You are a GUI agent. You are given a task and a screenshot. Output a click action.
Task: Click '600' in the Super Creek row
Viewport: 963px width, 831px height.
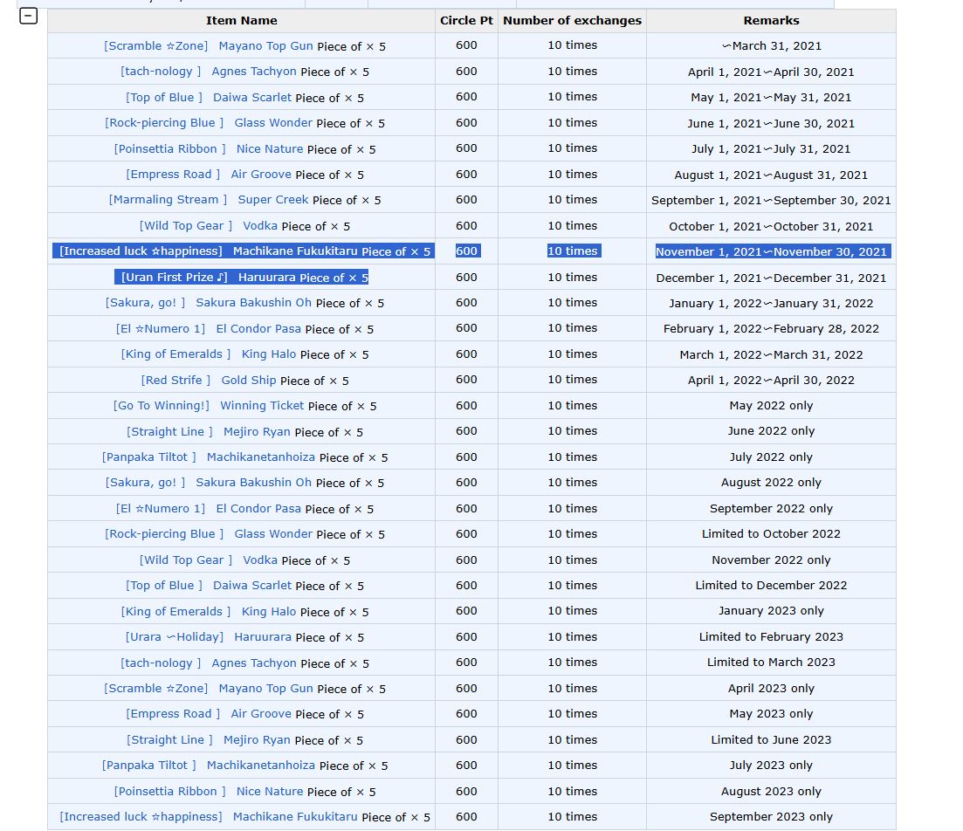pyautogui.click(x=467, y=200)
